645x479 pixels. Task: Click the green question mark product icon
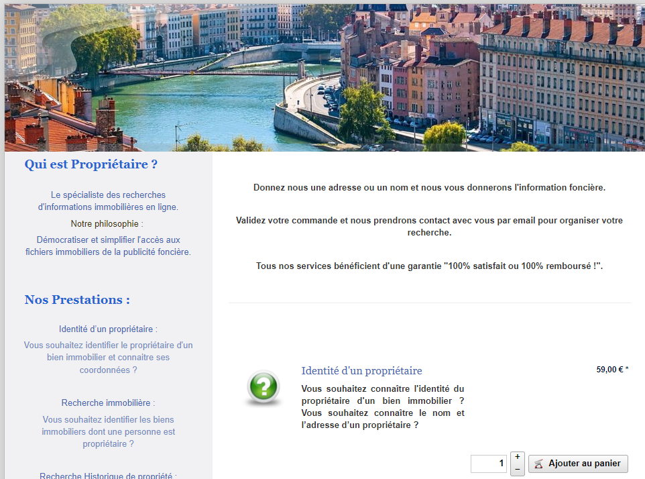click(263, 387)
